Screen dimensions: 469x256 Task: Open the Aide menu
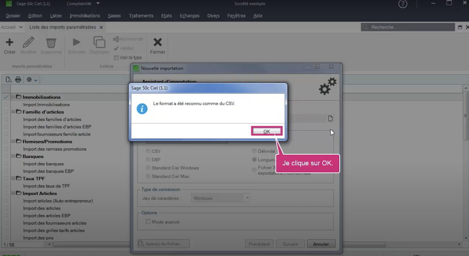(x=258, y=16)
